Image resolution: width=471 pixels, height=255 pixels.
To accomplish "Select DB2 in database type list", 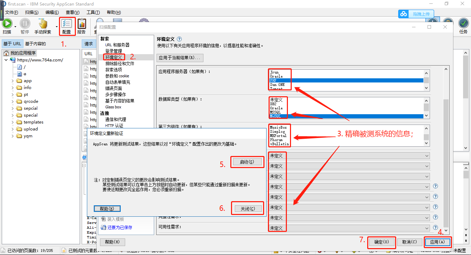I will (346, 104).
